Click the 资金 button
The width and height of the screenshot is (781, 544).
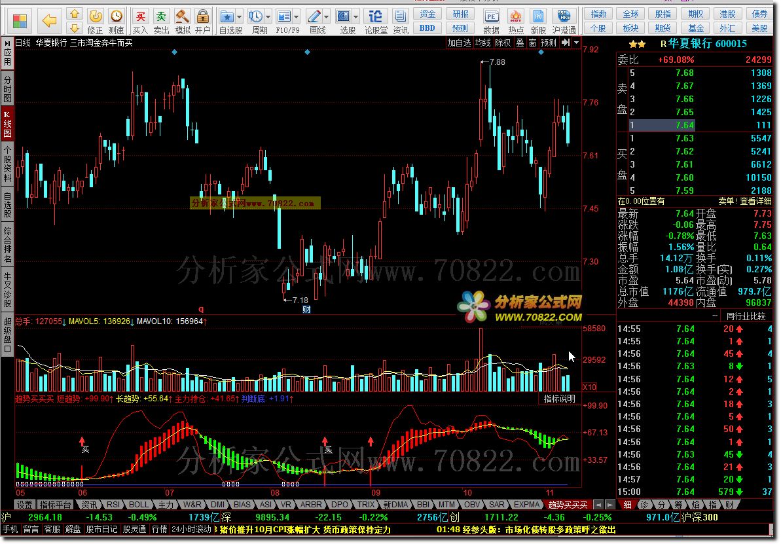click(427, 14)
